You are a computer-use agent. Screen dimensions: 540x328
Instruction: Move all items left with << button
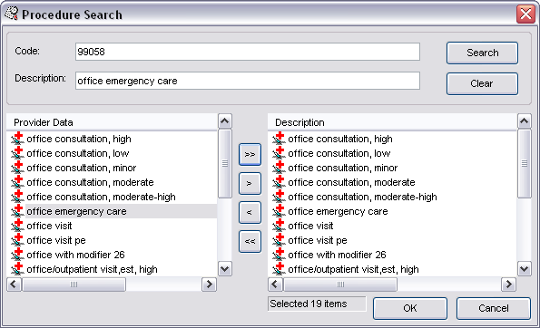(x=250, y=241)
